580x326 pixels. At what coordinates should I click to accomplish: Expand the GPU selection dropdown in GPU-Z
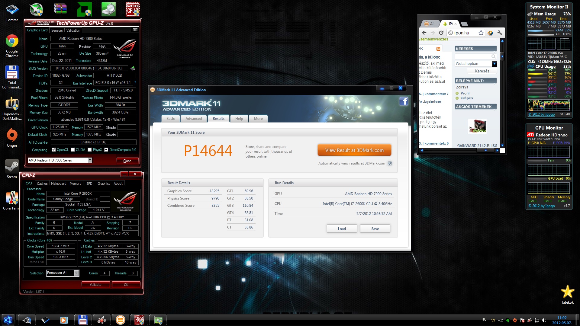point(90,160)
